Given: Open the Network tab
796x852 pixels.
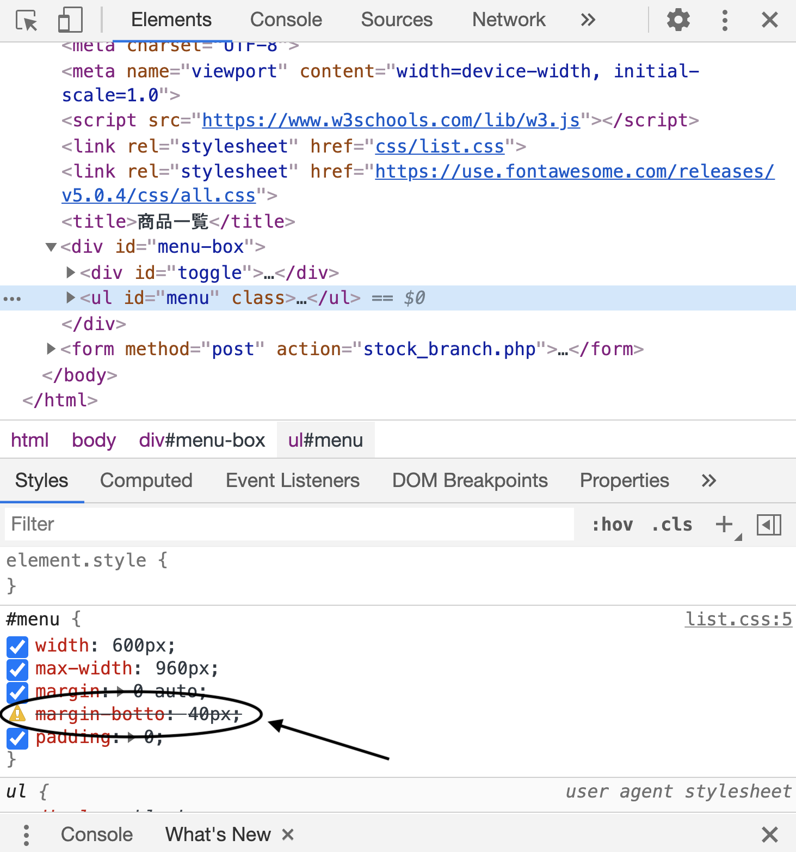Looking at the screenshot, I should tap(509, 20).
